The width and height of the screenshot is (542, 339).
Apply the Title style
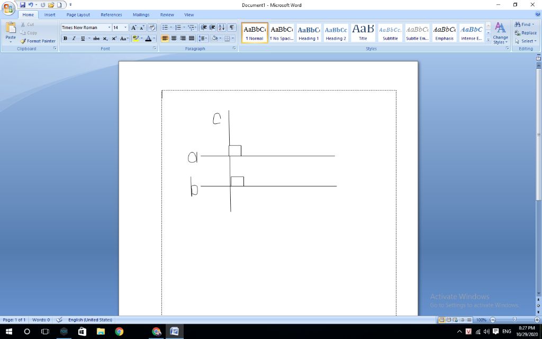pyautogui.click(x=363, y=33)
